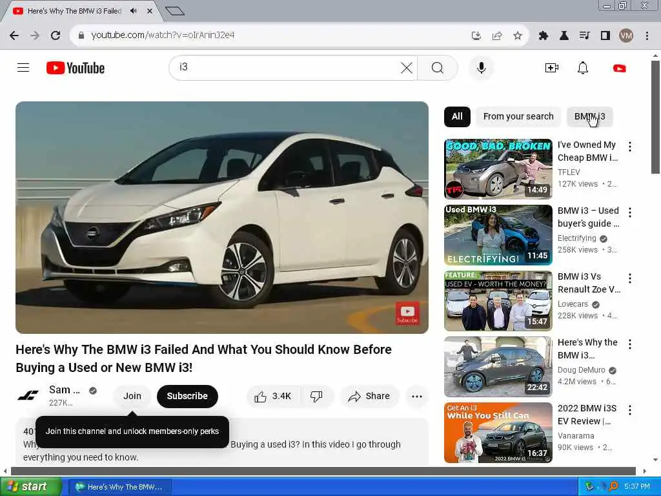
Task: Open options for Here's Why the BMW i3
Action: pyautogui.click(x=630, y=344)
